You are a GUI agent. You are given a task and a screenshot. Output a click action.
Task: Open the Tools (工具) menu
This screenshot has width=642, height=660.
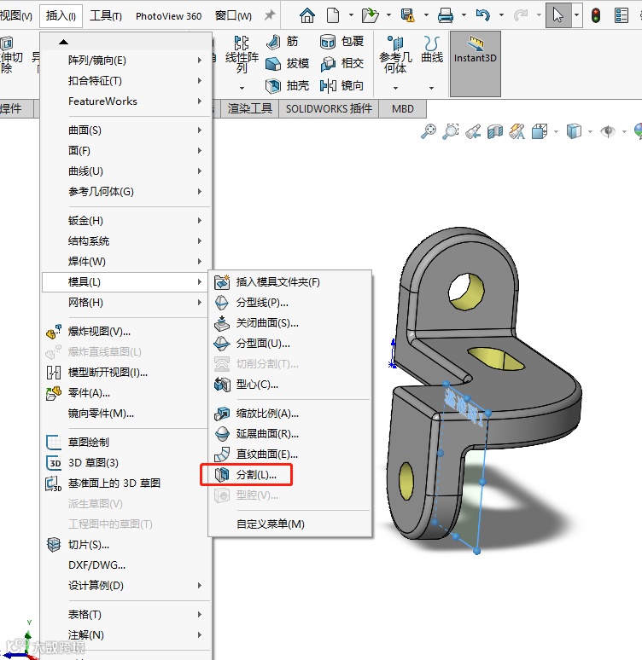point(105,16)
